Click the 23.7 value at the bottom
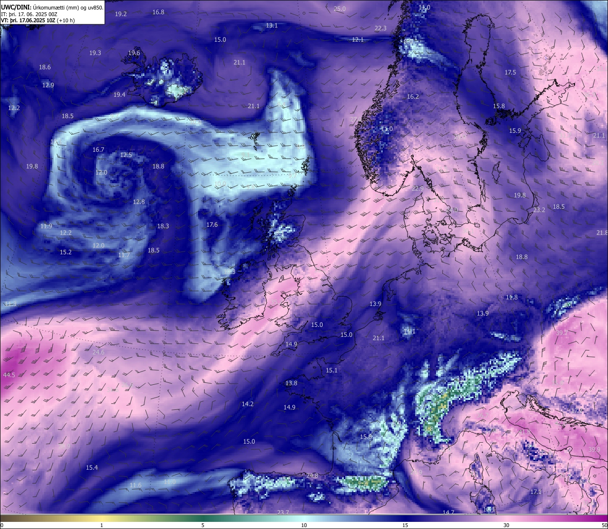The image size is (608, 529). (283, 512)
